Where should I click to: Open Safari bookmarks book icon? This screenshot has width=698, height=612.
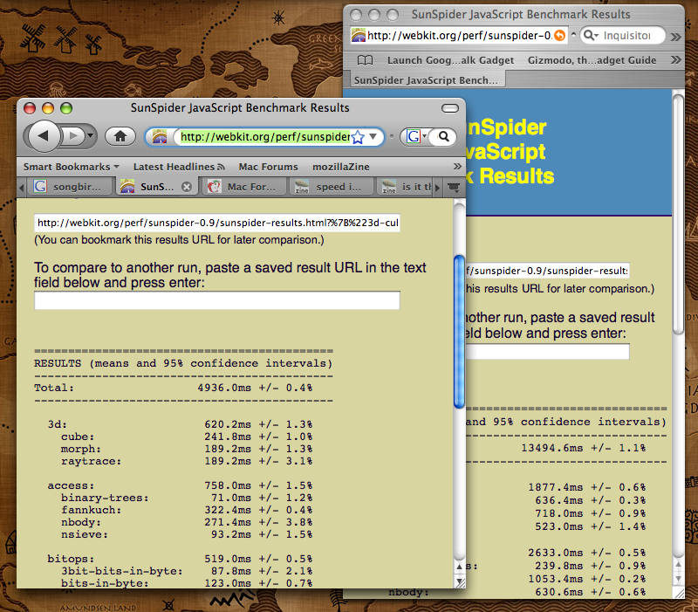[x=365, y=60]
